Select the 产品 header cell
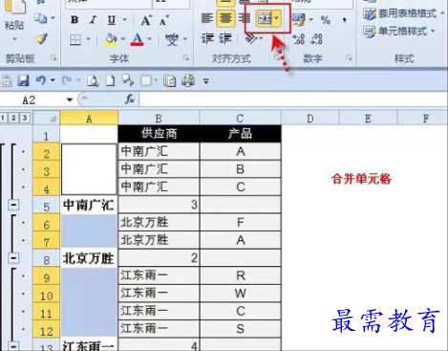 point(240,134)
